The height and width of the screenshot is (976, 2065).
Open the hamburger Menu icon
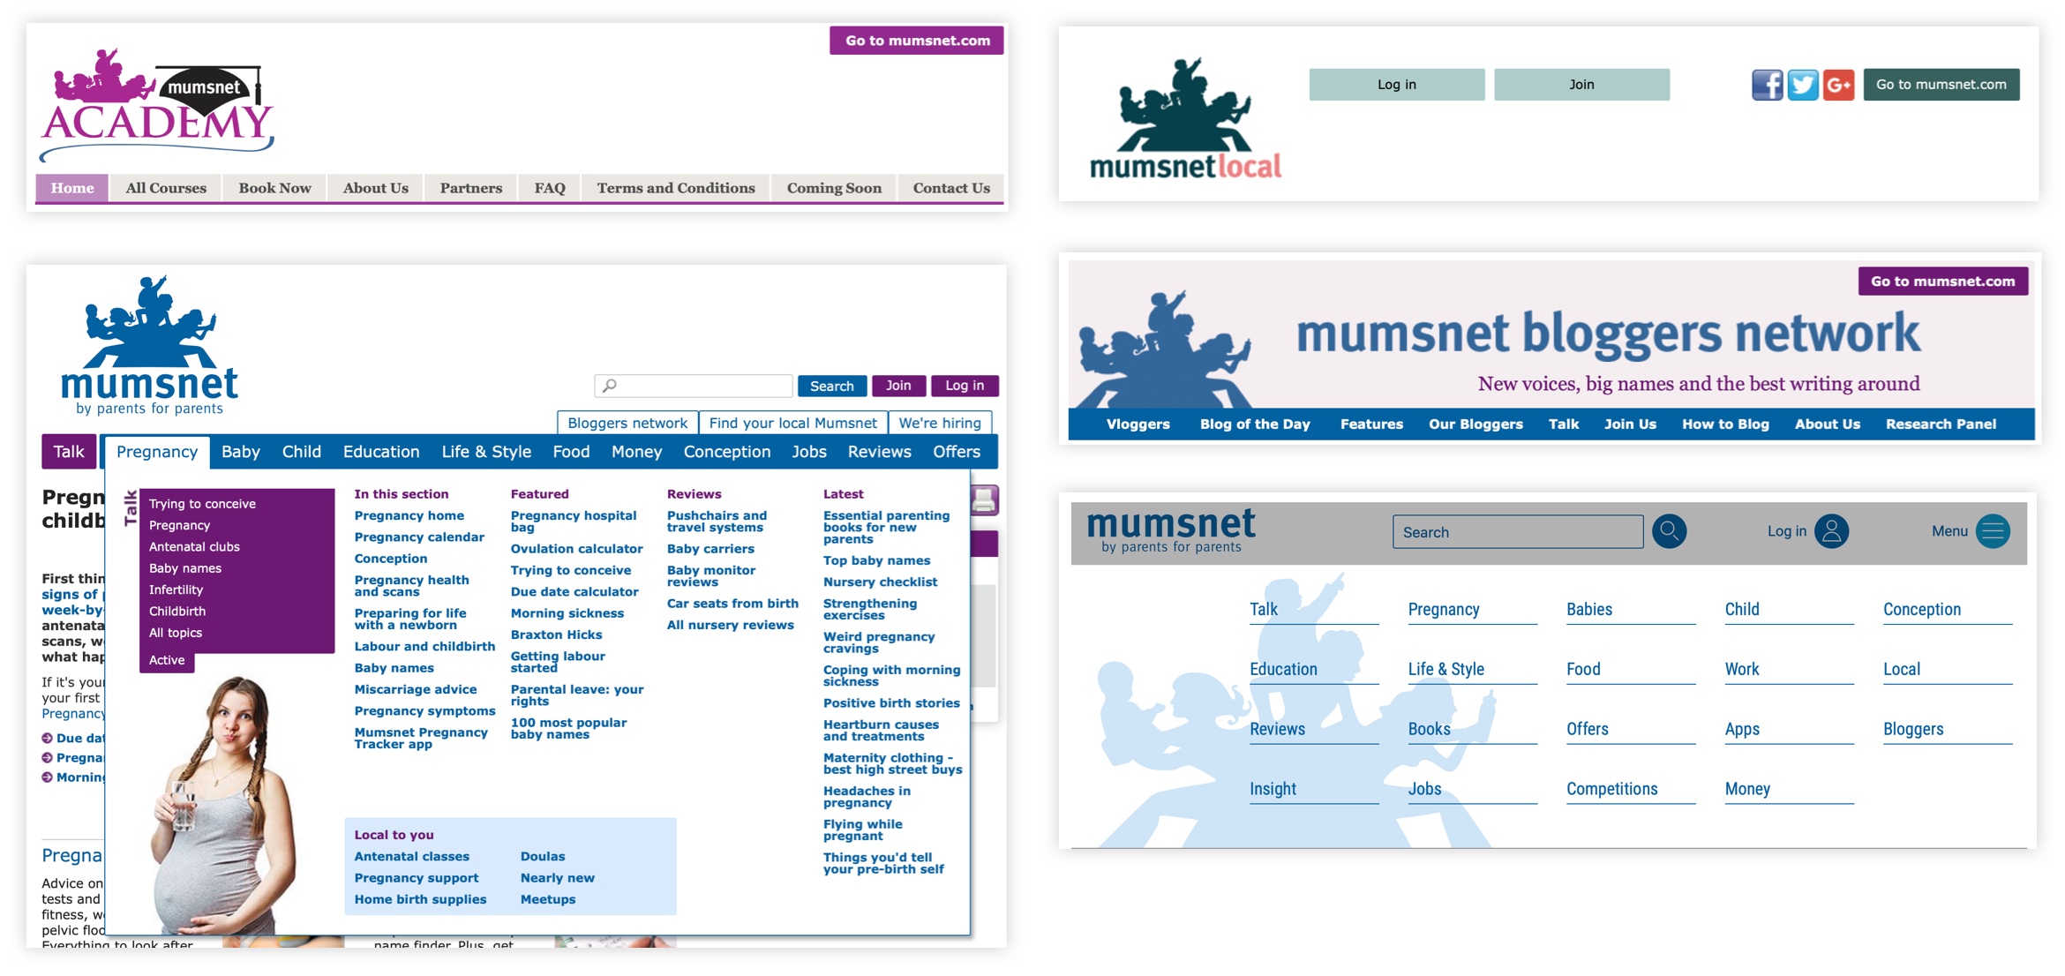click(x=1993, y=531)
